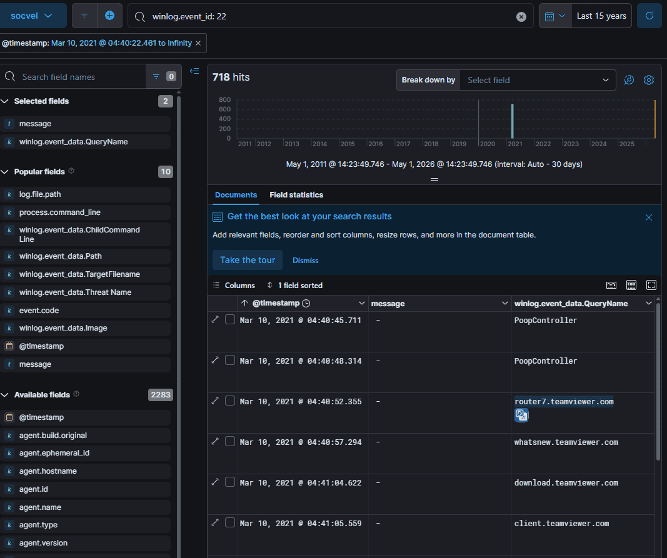Switch to the Field statistics tab
Viewport: 667px width, 558px height.
296,195
